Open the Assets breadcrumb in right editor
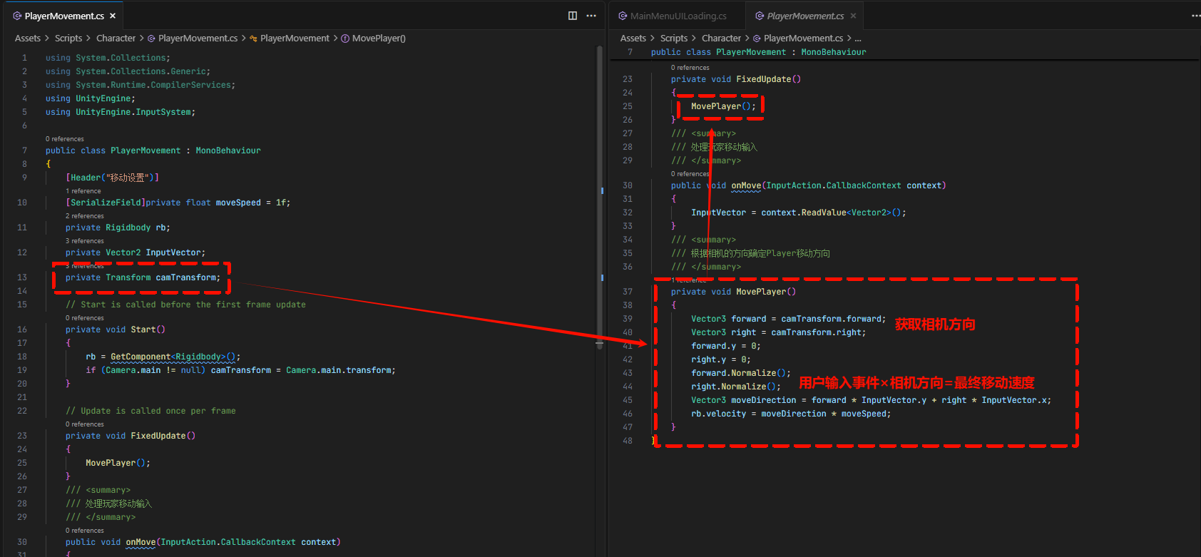The image size is (1201, 557). [x=633, y=39]
